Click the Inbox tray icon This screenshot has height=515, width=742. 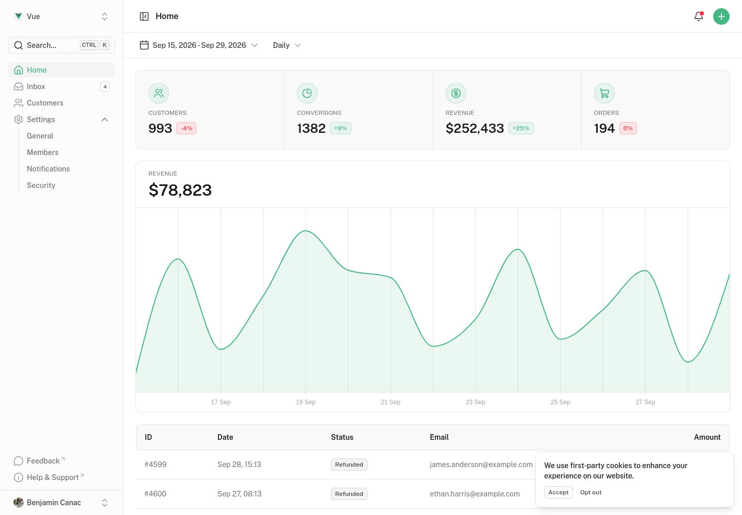[19, 87]
